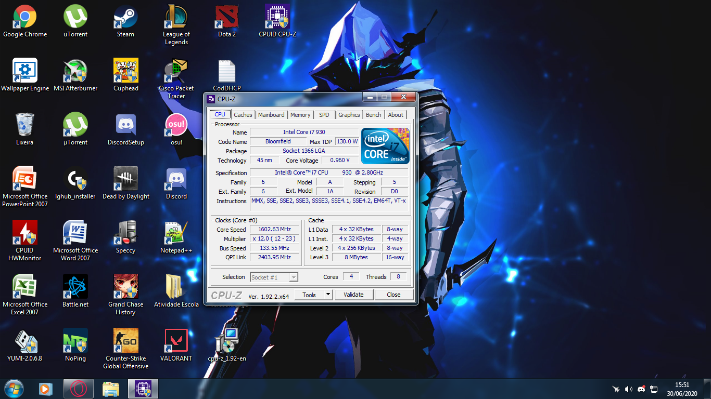
Task: Click the MSI Afterburner shortcut
Action: (x=75, y=76)
